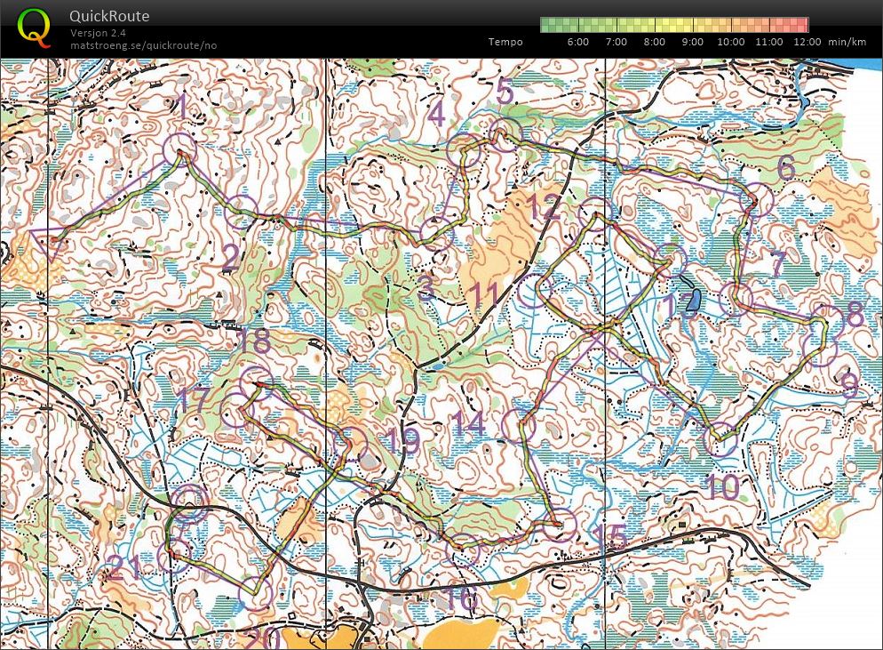Click the tempo color gradient bar
The width and height of the screenshot is (883, 650).
pyautogui.click(x=674, y=25)
